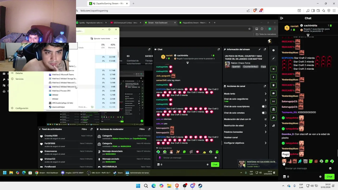The image size is (338, 190).
Task: Click cachimbita in gift leaderboard
Action: coord(310,26)
